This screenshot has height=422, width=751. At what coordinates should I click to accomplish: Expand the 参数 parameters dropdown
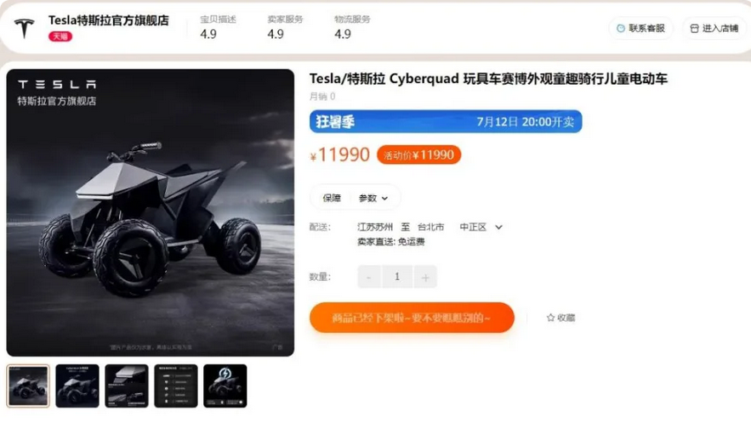point(373,198)
